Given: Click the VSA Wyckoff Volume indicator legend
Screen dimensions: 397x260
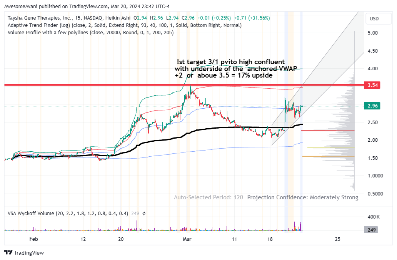Looking at the screenshot, I should pyautogui.click(x=68, y=214).
